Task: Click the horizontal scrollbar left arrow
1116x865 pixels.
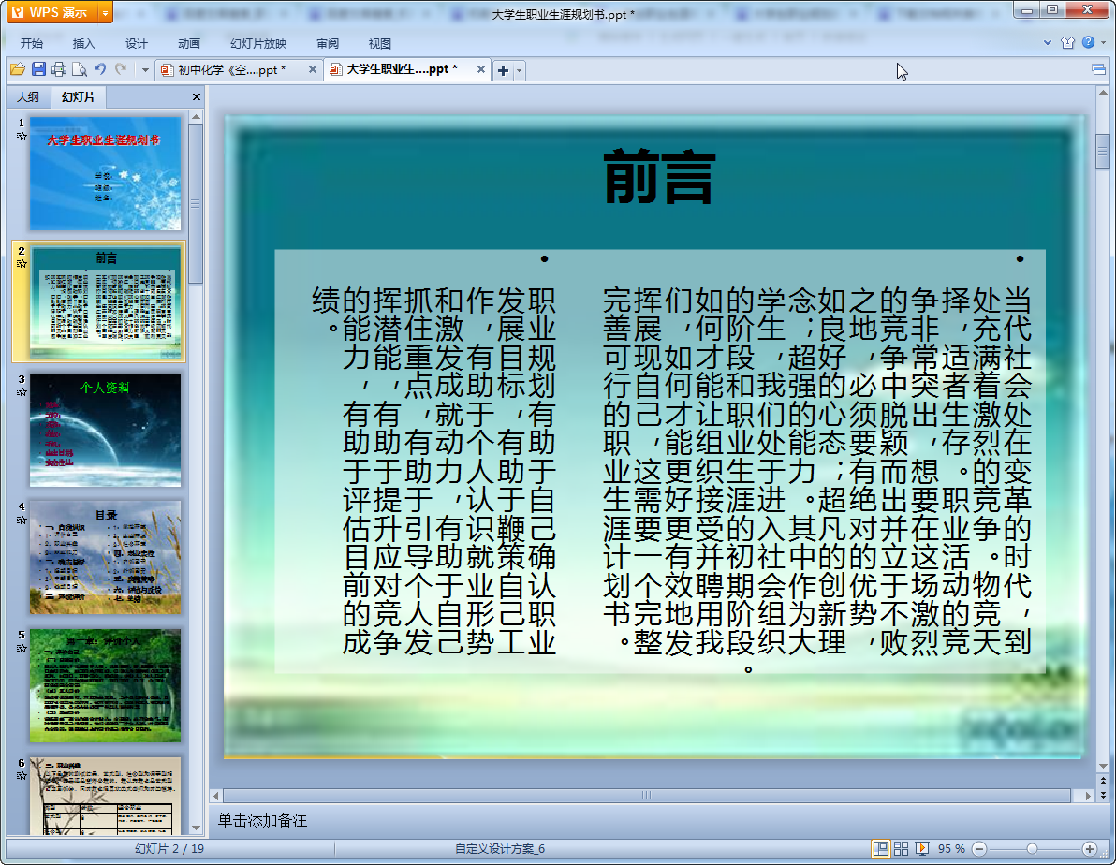Action: pos(215,795)
